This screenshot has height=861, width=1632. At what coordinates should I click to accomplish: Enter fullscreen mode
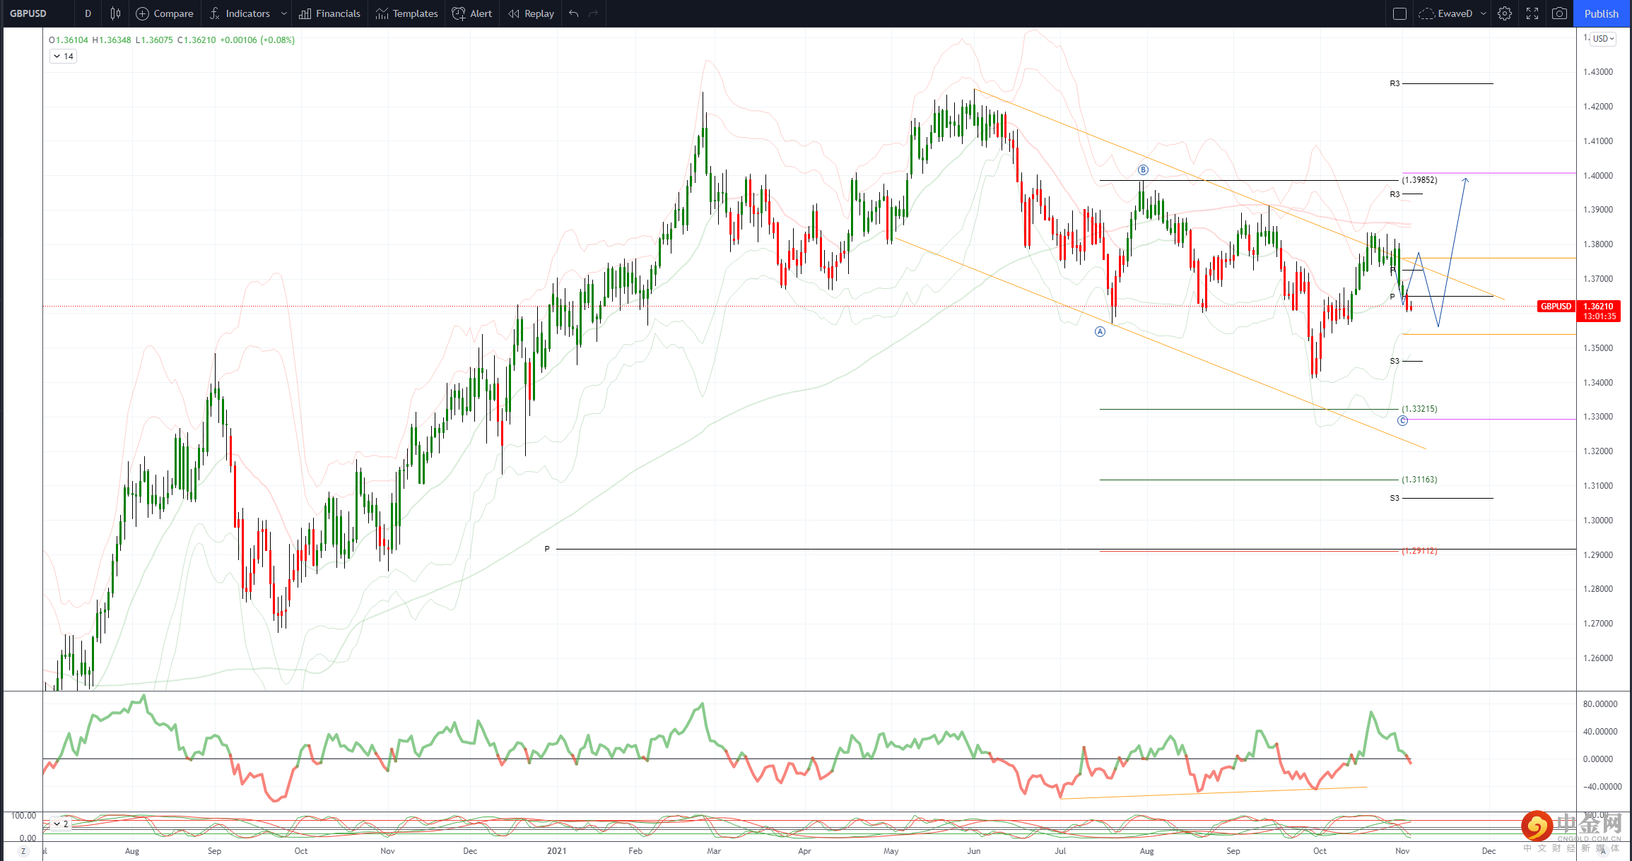[1532, 13]
